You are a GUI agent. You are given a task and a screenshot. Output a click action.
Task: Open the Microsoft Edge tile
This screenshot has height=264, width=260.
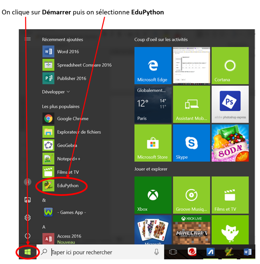pos(153,66)
